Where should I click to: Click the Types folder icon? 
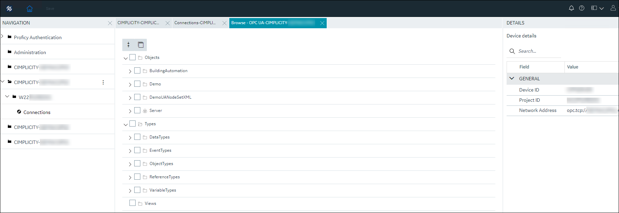(x=140, y=124)
